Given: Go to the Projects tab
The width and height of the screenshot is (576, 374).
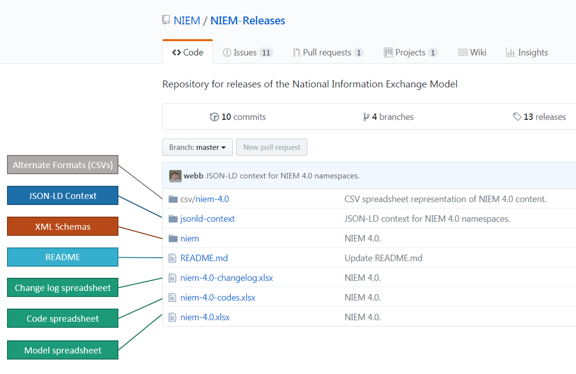Looking at the screenshot, I should click(410, 52).
